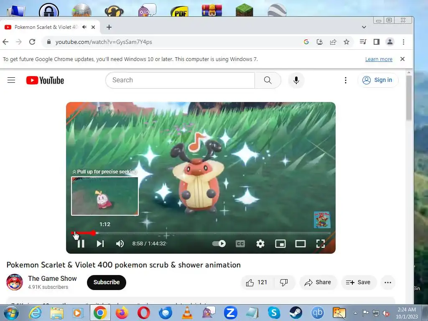Open Chrome three-dot menu

tap(403, 42)
